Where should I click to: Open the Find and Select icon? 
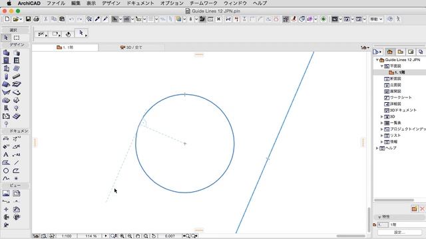pyautogui.click(x=89, y=19)
